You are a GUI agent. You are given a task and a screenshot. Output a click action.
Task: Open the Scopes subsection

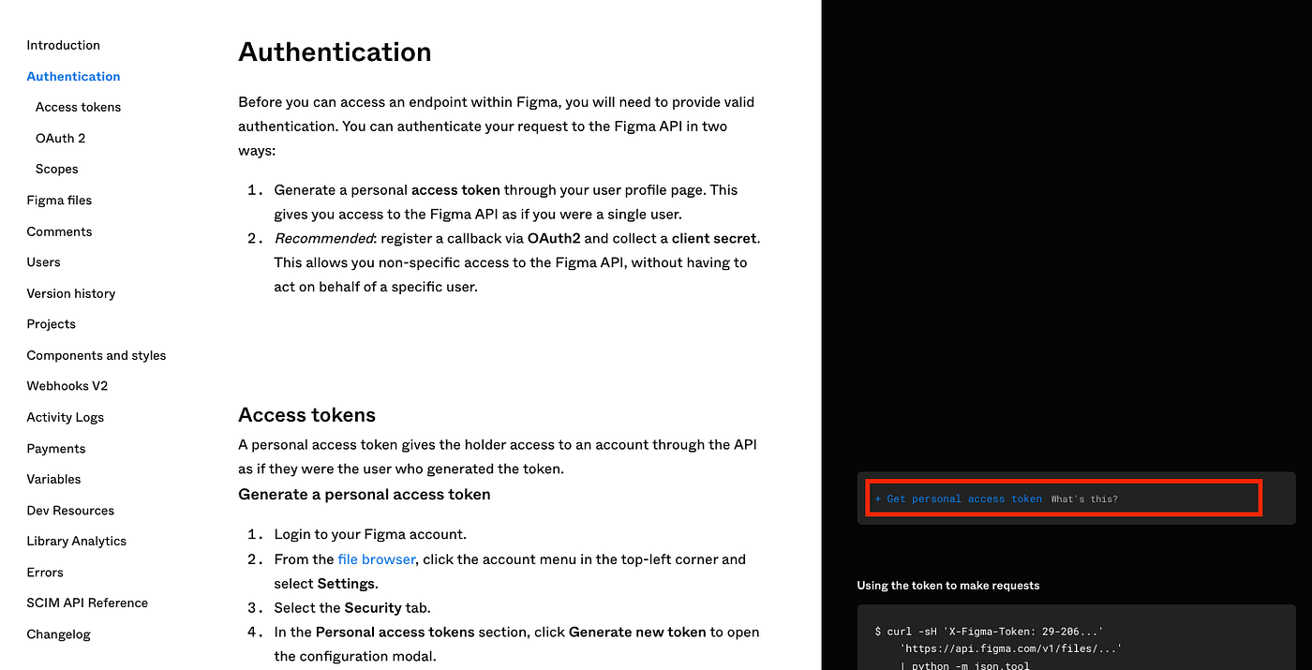56,169
